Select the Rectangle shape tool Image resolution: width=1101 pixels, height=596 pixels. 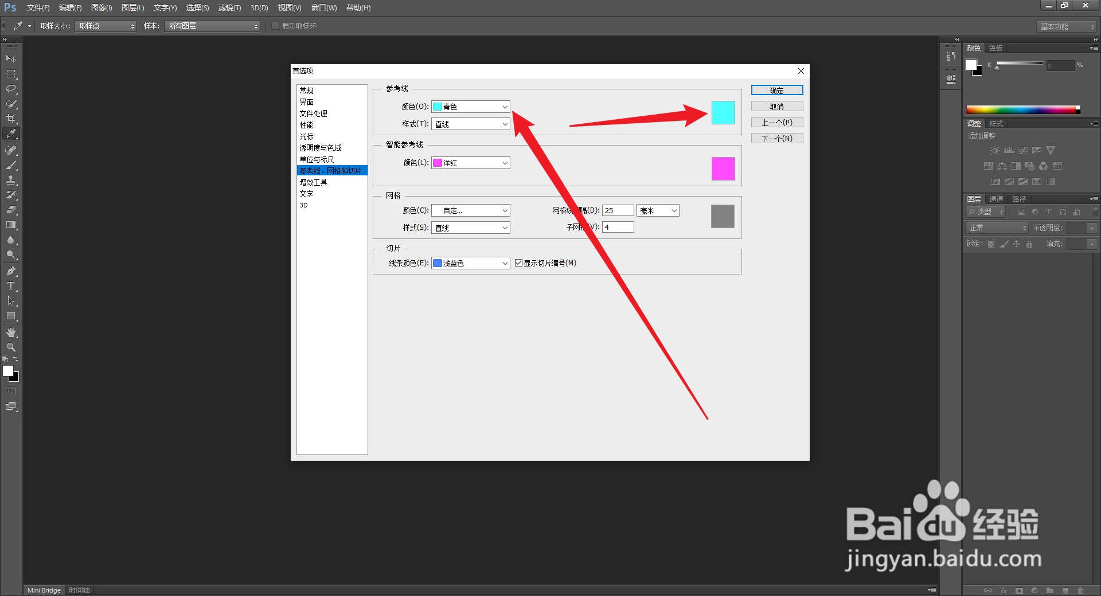[x=11, y=316]
